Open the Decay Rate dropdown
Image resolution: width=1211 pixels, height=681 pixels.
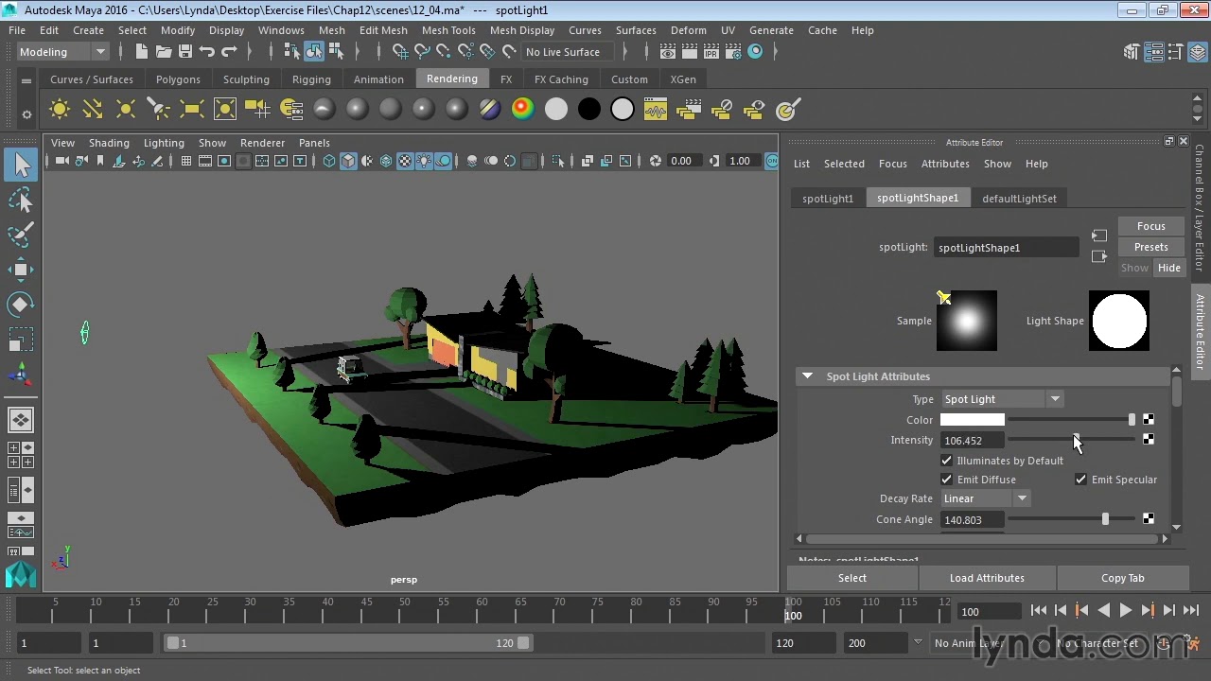click(x=985, y=498)
